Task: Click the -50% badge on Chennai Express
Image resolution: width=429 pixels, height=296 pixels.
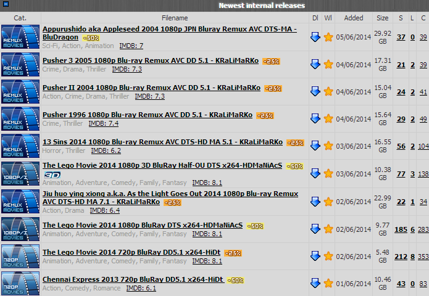Action: 235,281
